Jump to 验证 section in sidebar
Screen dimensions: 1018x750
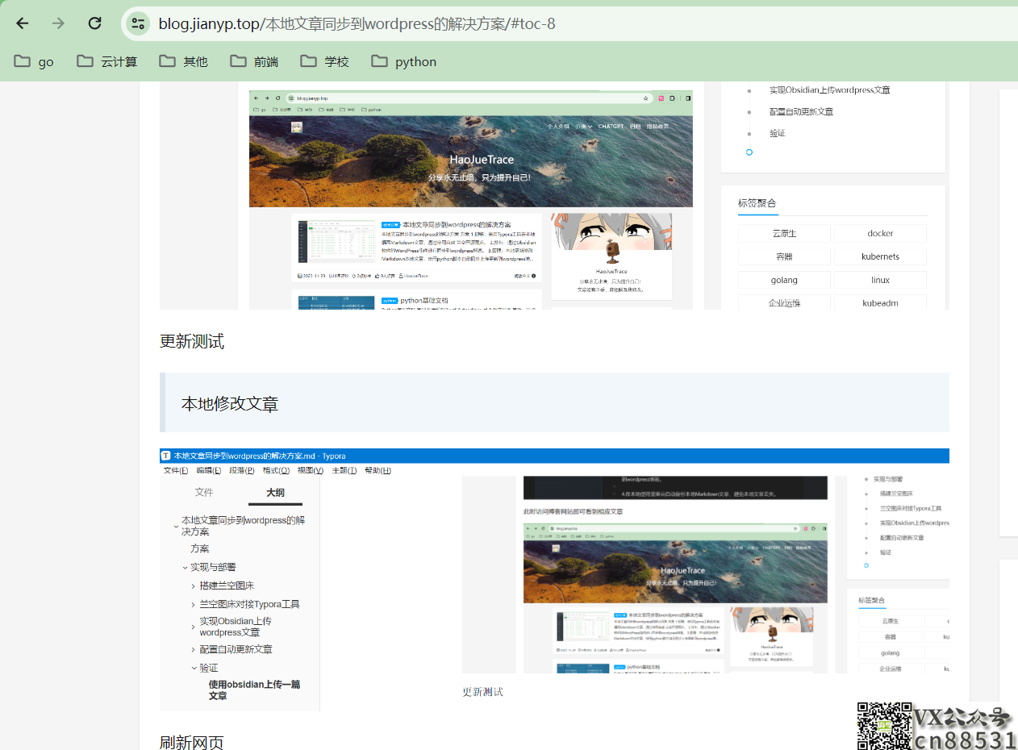pos(777,133)
